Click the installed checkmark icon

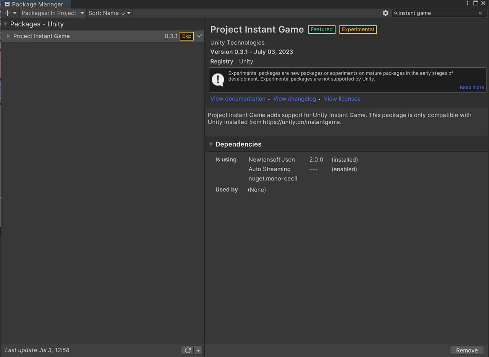(199, 36)
